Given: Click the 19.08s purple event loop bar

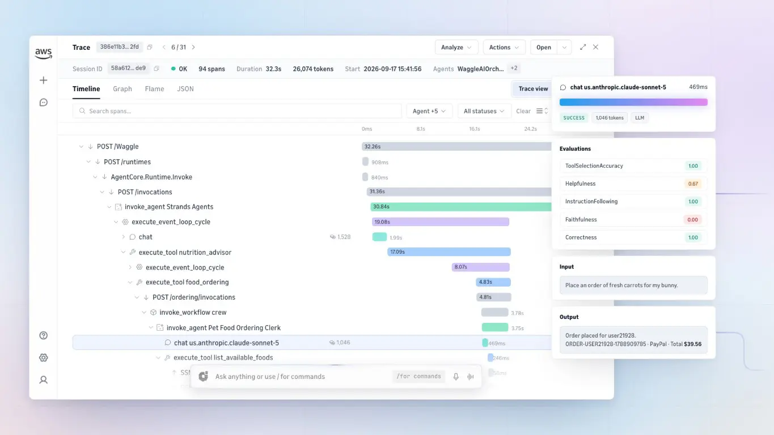Looking at the screenshot, I should (x=441, y=222).
